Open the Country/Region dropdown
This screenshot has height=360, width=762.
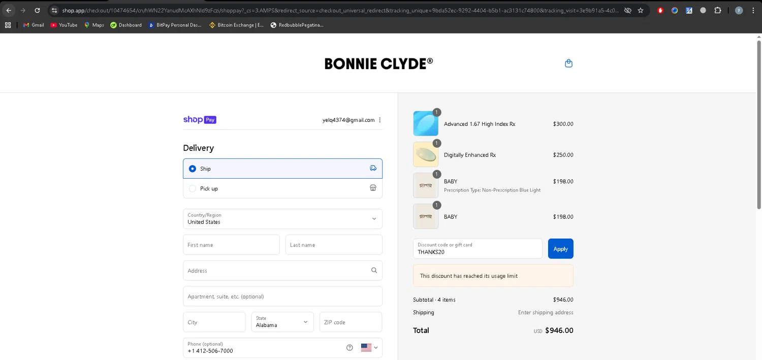coord(282,219)
